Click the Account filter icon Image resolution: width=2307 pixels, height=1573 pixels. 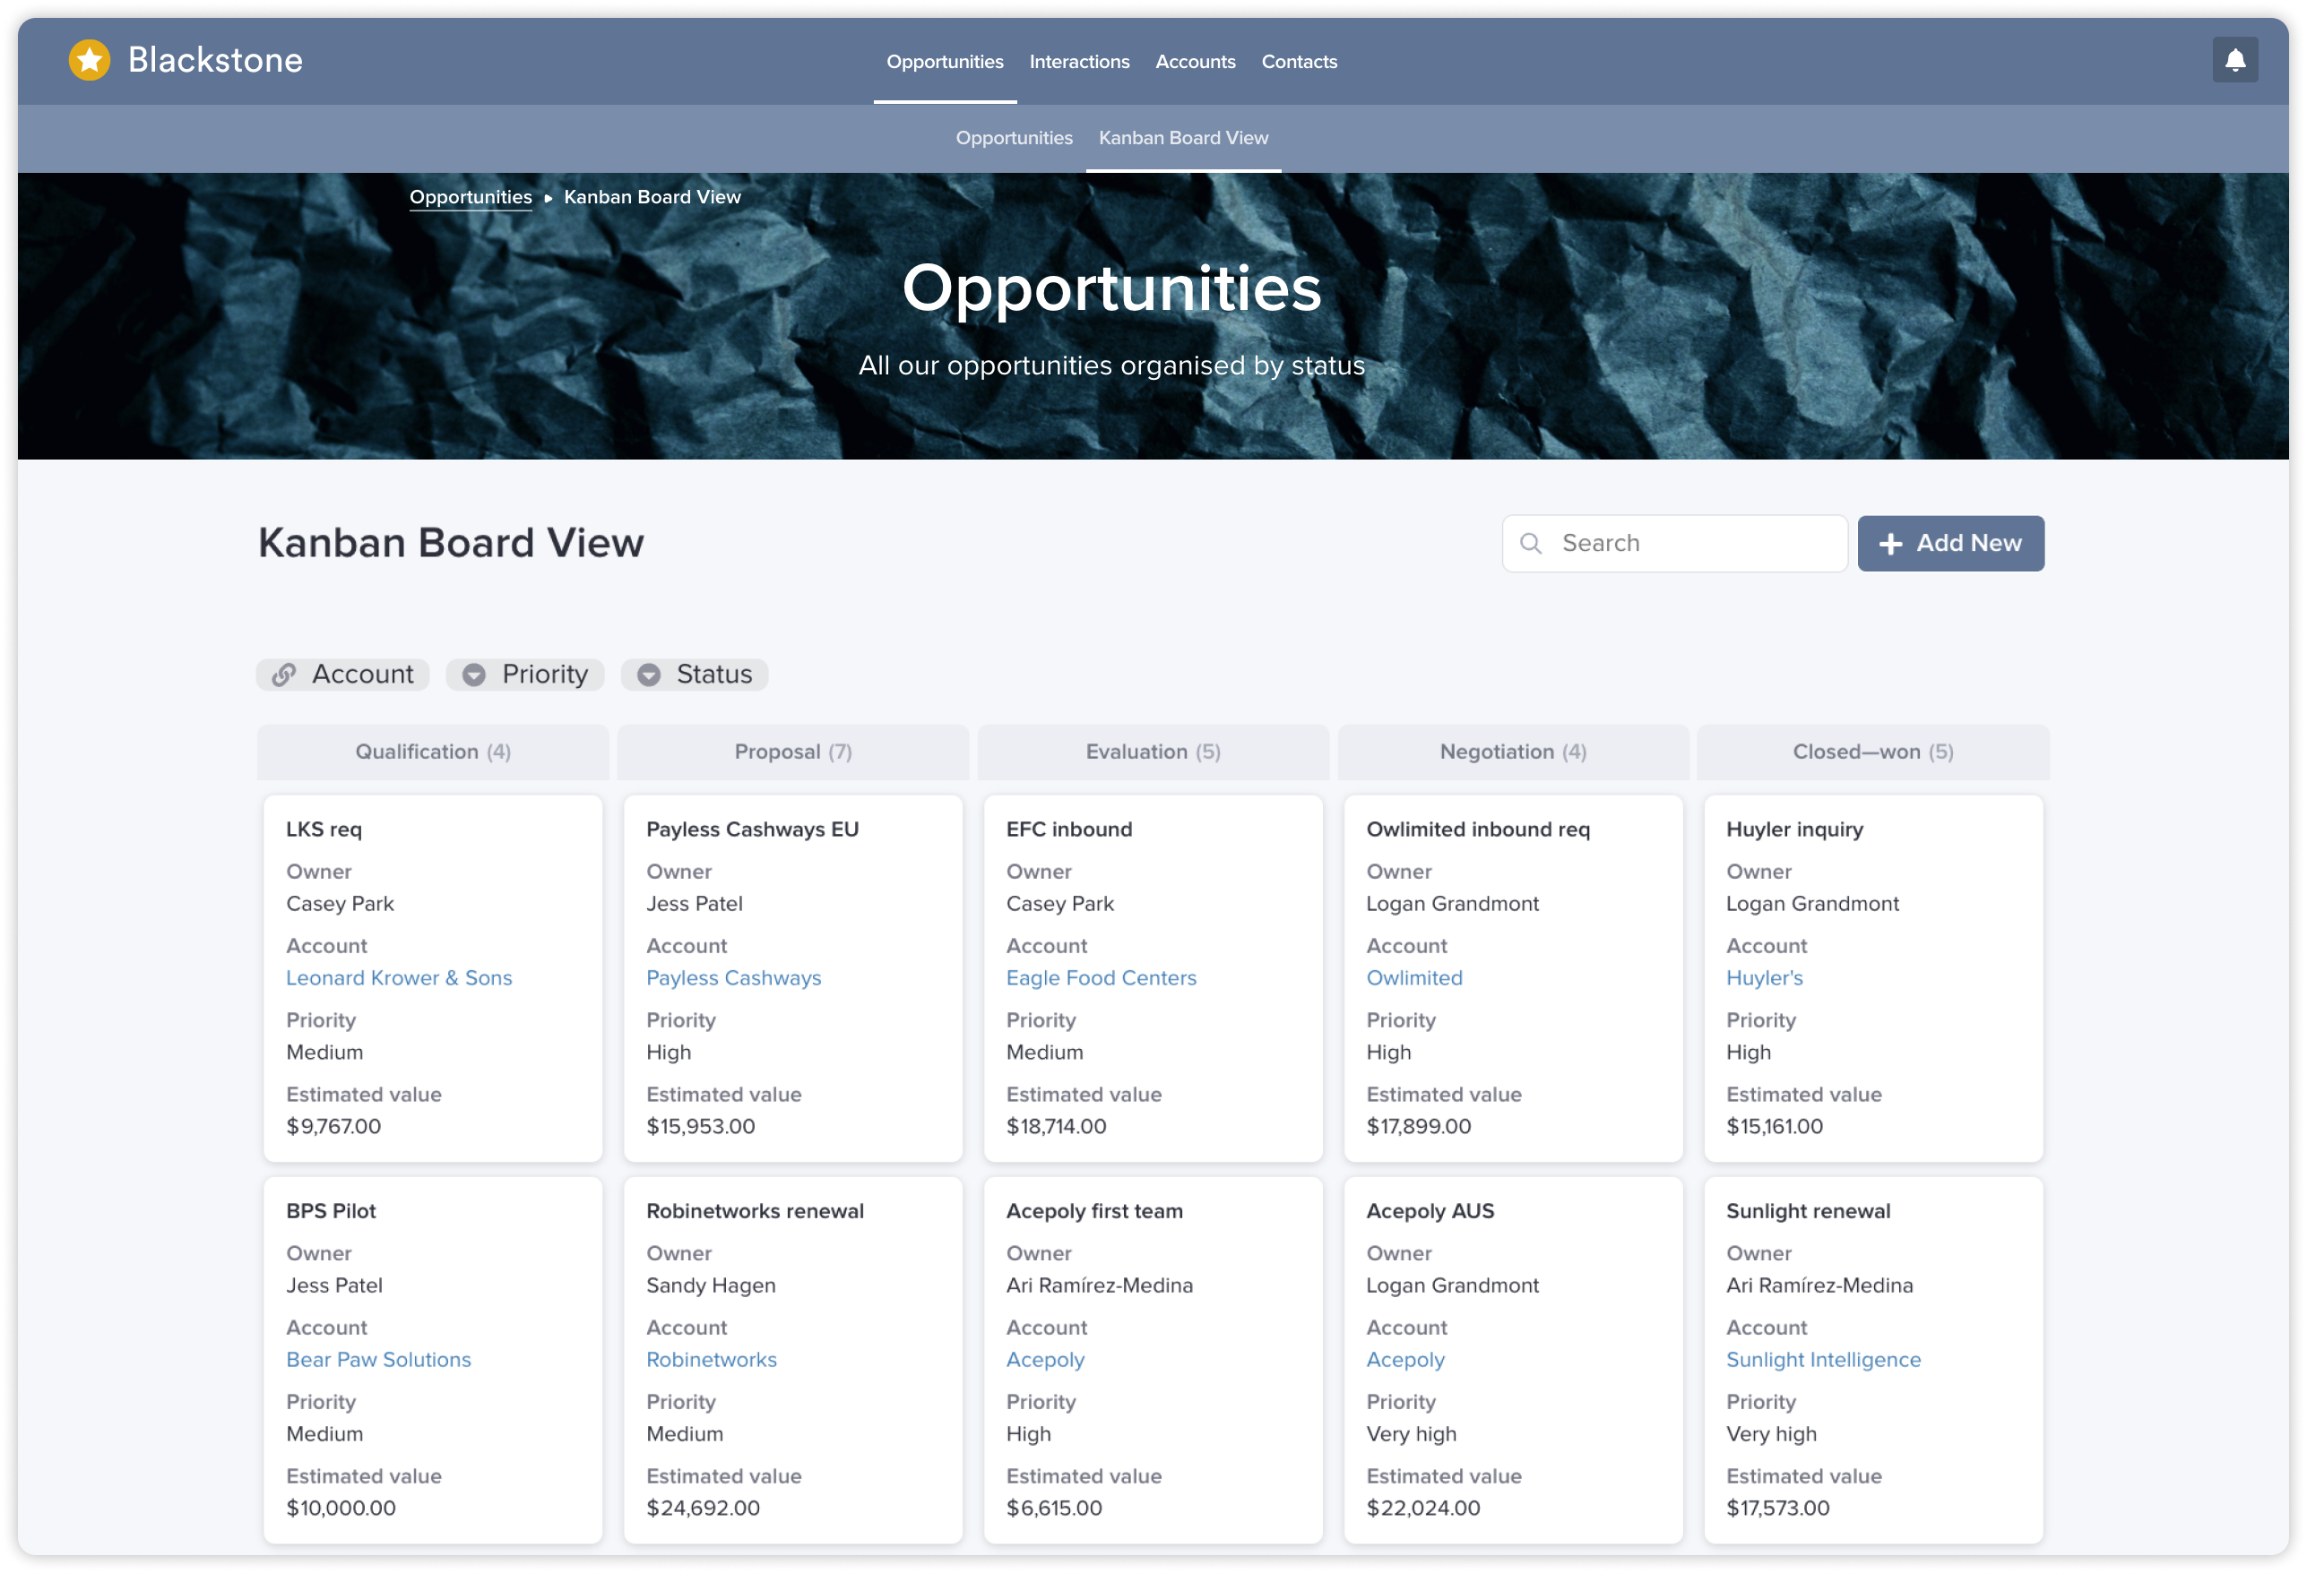click(x=284, y=673)
